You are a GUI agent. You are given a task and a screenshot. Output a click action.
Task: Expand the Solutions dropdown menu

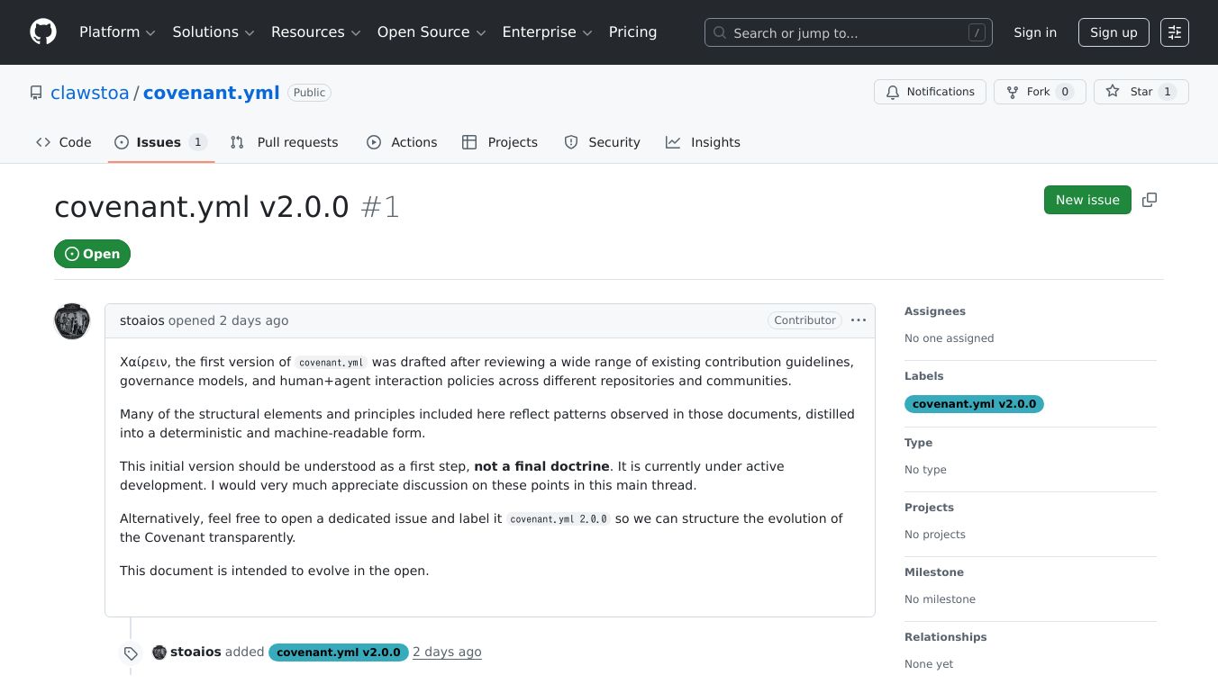coord(214,32)
